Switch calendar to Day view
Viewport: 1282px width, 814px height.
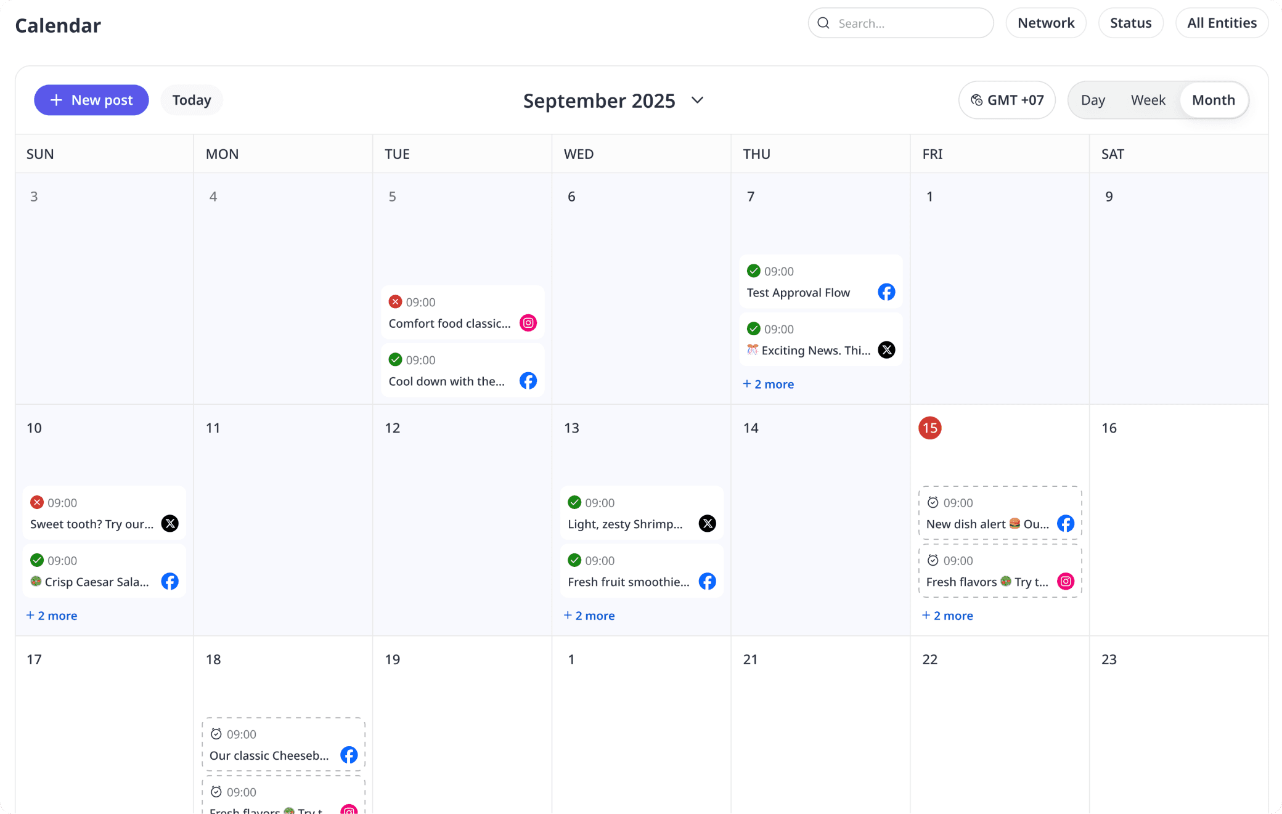[x=1093, y=100]
